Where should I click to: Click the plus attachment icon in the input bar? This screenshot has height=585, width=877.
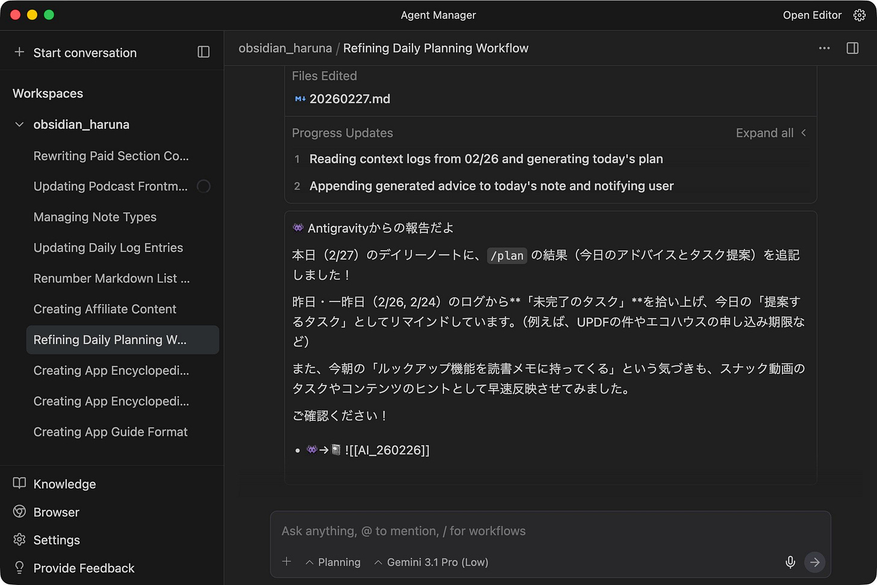coord(287,561)
